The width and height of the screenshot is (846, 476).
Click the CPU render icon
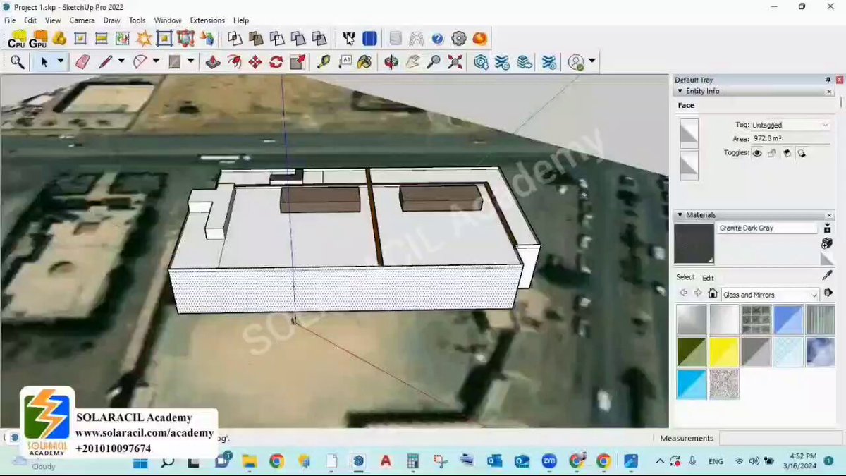point(17,39)
